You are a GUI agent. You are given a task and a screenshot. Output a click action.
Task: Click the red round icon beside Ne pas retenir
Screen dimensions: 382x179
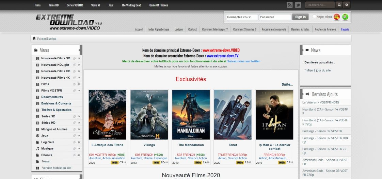click(337, 17)
